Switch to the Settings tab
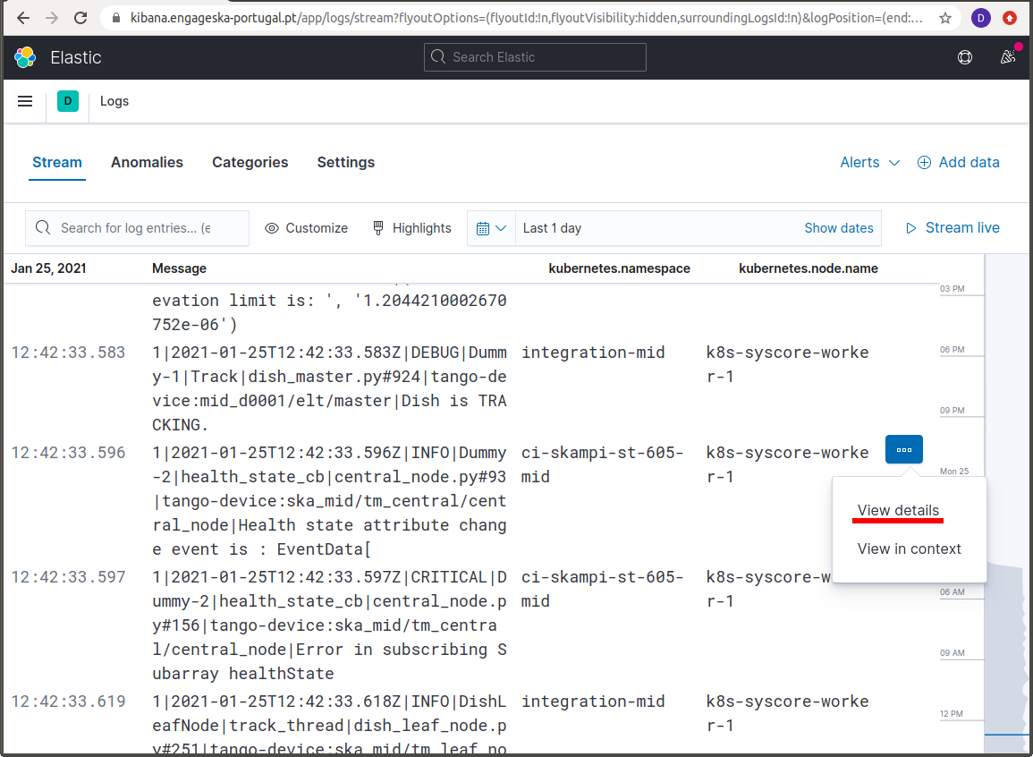 point(346,162)
